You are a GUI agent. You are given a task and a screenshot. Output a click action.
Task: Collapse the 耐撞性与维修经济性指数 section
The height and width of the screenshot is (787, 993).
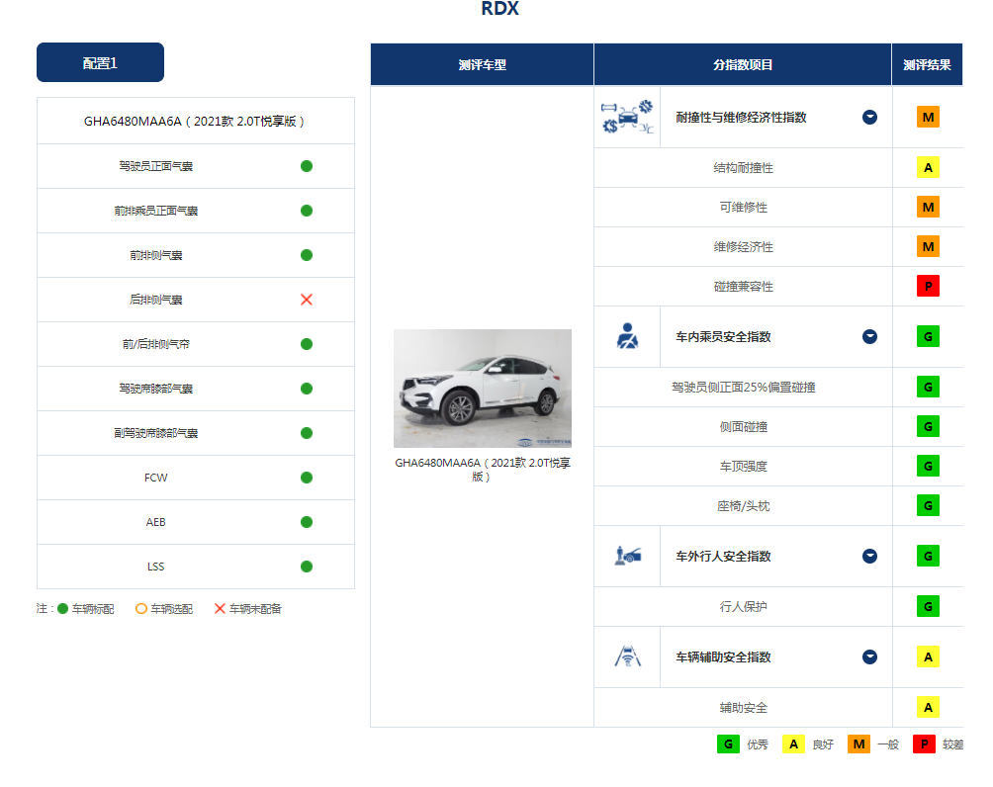(x=869, y=117)
